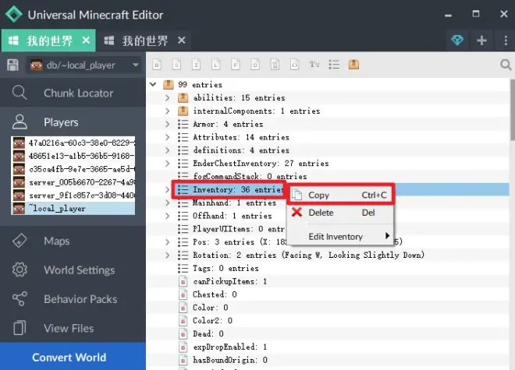The width and height of the screenshot is (515, 370).
Task: Add a Byte tag from the toolbar
Action: pos(157,65)
